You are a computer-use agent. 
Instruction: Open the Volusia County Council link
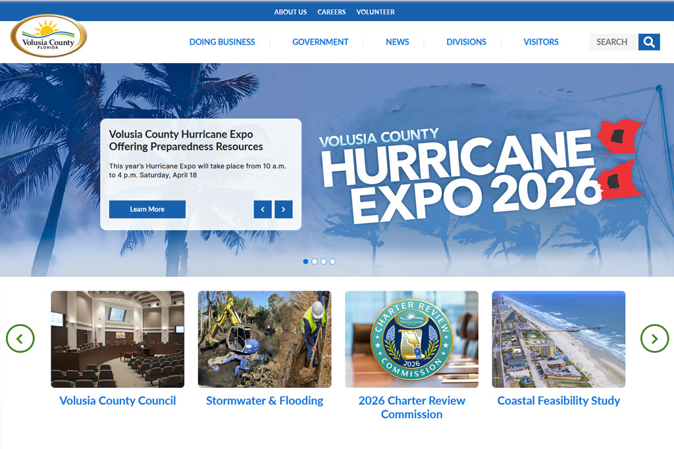pos(118,400)
